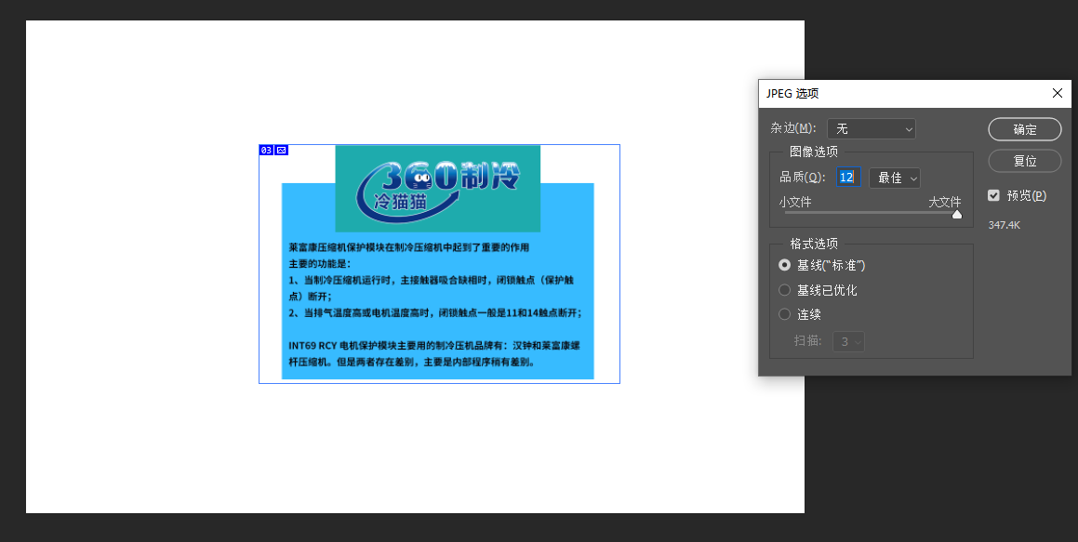Click the 360制冷 logo in the image
Viewport: 1078px width, 542px height.
[437, 186]
